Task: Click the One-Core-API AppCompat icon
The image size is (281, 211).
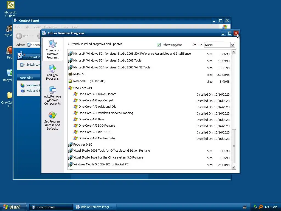Action: (75, 100)
